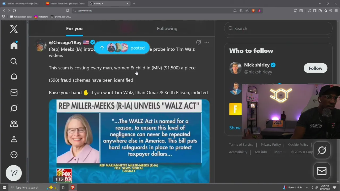Bookmark this page icon
The height and width of the screenshot is (191, 340).
click(67, 11)
